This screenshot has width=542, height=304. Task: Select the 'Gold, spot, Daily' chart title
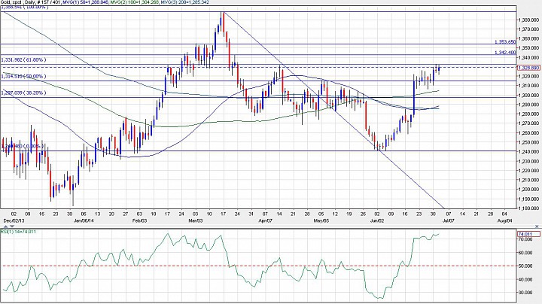click(17, 2)
